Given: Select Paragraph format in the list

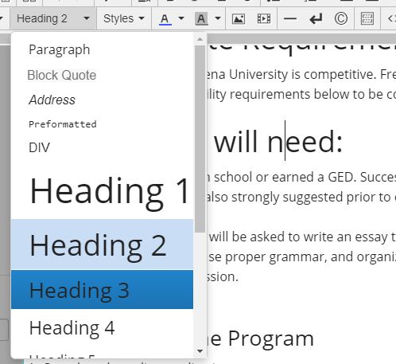Looking at the screenshot, I should 102,49.
